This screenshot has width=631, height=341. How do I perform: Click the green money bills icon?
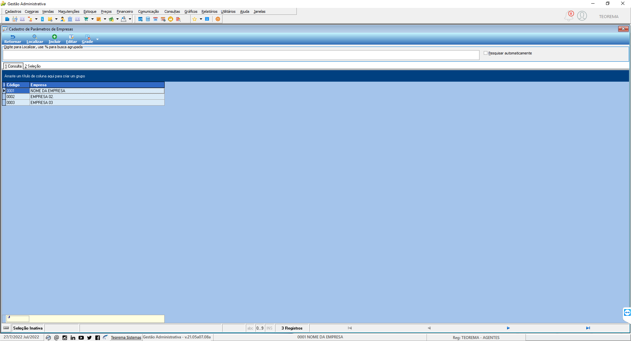click(x=111, y=19)
